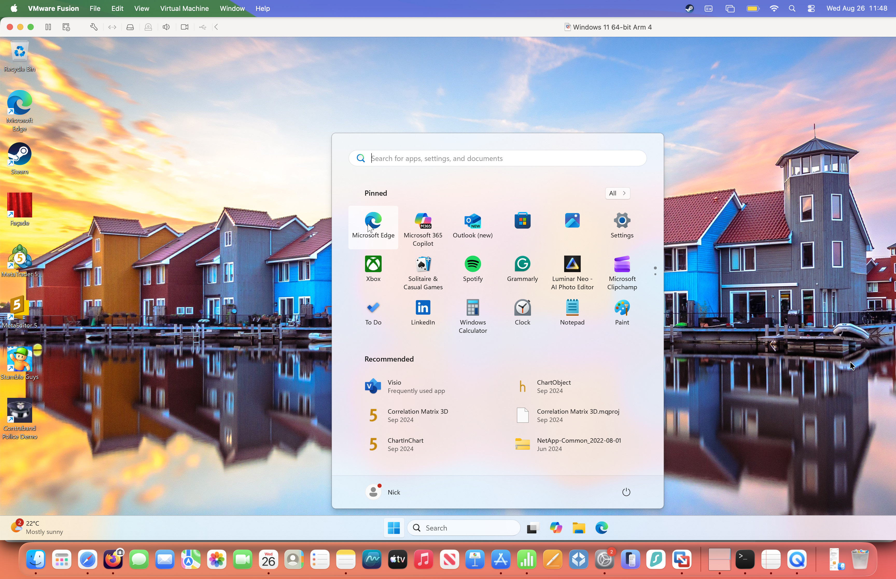Open Task View on the taskbar
Viewport: 896px width, 579px height.
[533, 528]
